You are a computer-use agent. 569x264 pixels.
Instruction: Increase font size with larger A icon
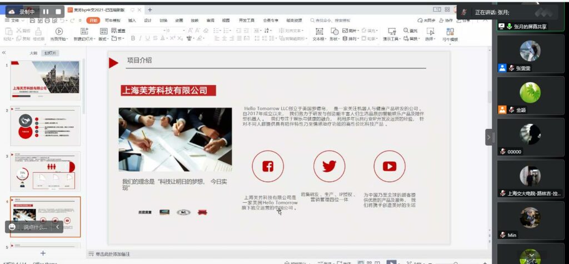[190, 31]
